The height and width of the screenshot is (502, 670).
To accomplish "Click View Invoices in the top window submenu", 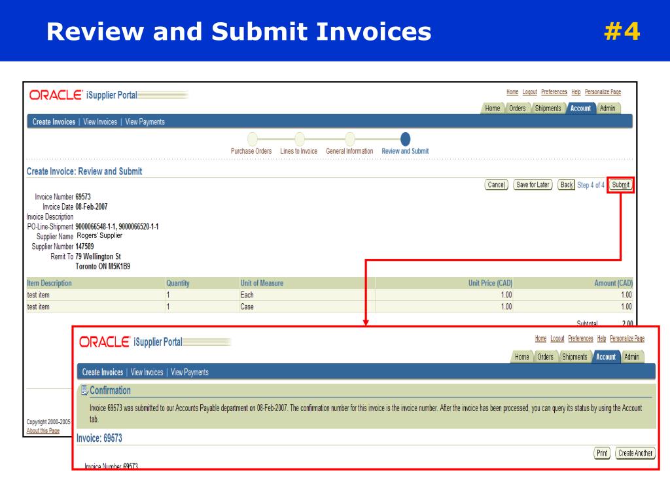I will (x=100, y=122).
